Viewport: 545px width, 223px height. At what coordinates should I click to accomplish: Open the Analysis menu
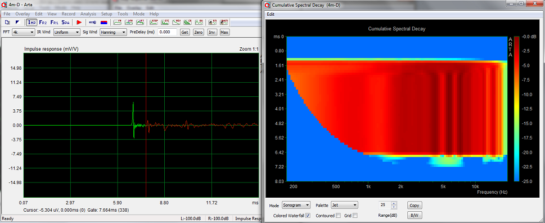click(88, 14)
